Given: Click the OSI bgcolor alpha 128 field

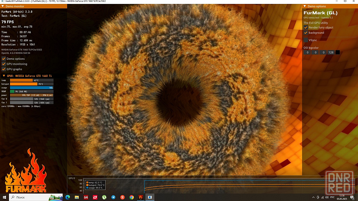Looking at the screenshot, I should click(x=331, y=53).
